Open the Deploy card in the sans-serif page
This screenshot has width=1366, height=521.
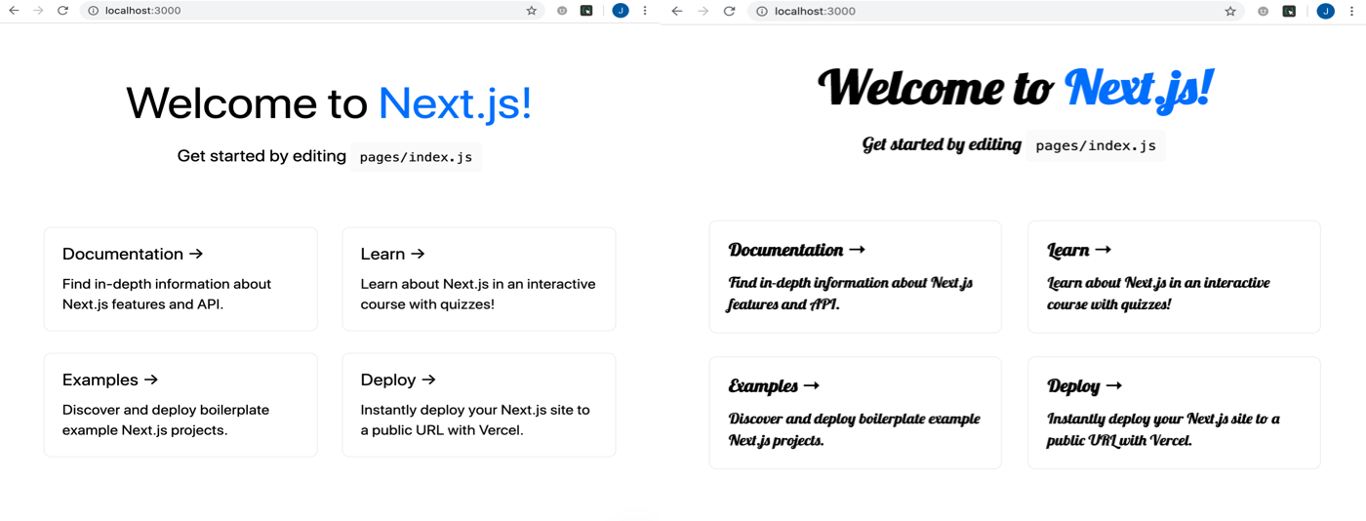(479, 405)
